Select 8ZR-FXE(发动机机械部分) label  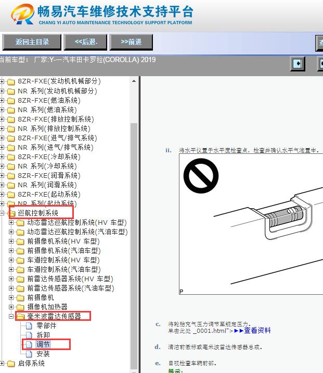(59, 81)
